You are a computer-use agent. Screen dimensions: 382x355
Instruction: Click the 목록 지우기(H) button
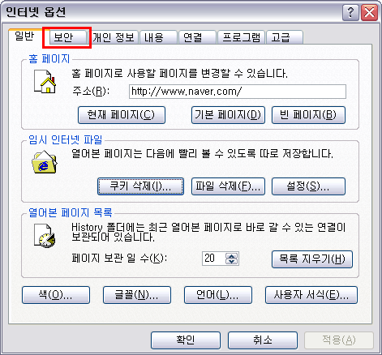(312, 259)
